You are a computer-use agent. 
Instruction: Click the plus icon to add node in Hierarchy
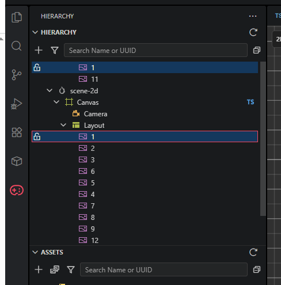[39, 50]
